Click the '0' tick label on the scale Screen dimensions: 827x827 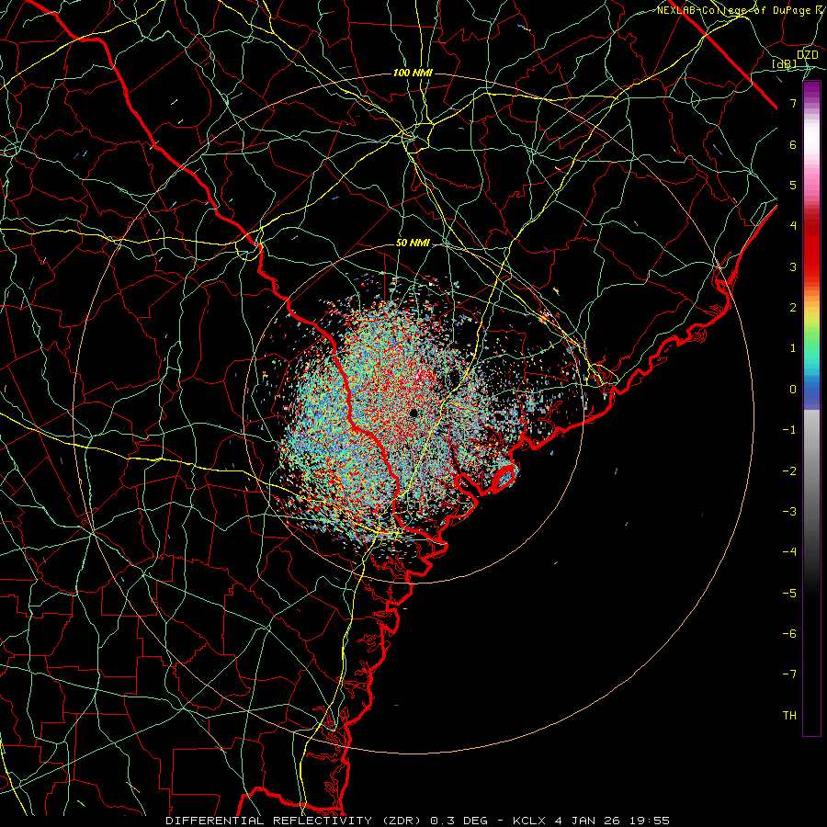793,390
